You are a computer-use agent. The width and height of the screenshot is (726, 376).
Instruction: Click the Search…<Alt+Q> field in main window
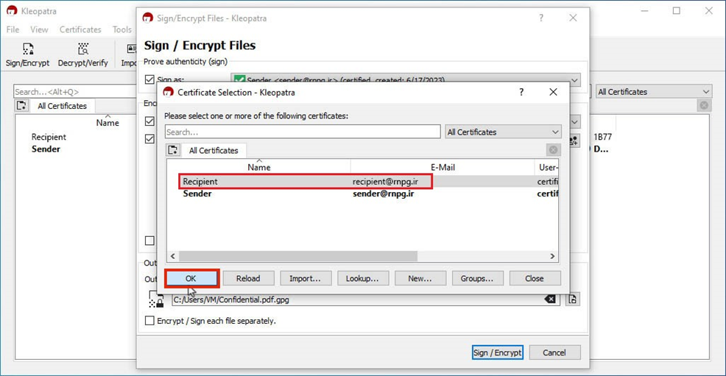[x=77, y=91]
